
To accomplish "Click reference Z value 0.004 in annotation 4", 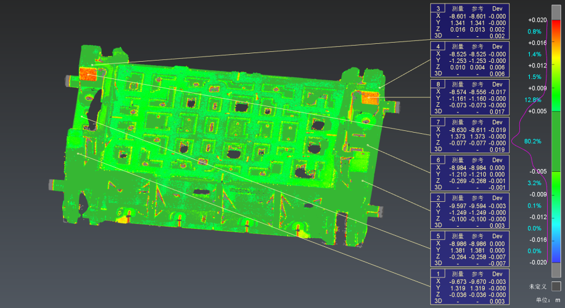I will [478, 67].
